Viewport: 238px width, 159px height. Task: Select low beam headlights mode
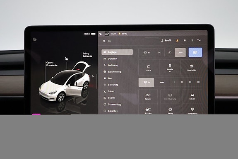point(170,53)
